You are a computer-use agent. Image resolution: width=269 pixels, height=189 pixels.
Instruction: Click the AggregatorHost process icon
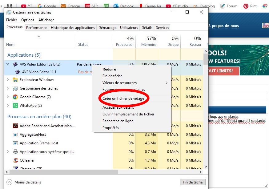coord(15,135)
